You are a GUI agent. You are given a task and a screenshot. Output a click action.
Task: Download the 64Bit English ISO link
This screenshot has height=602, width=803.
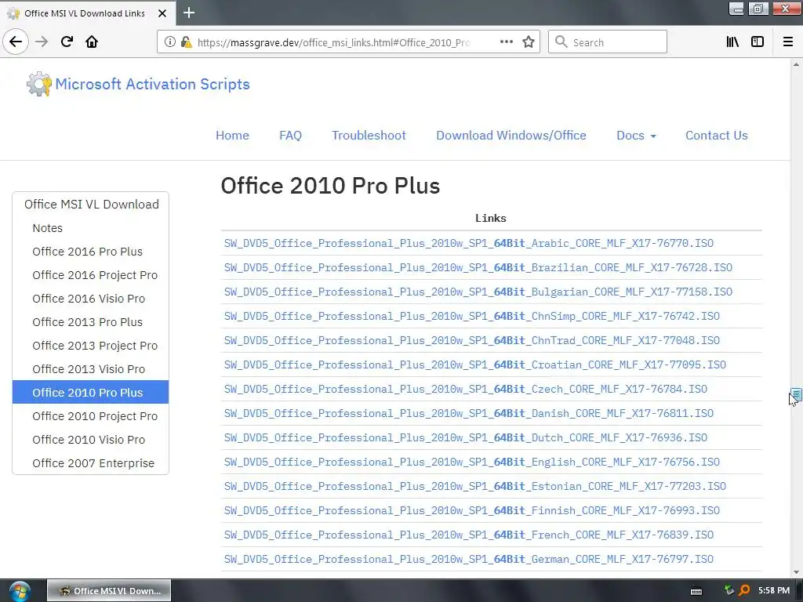click(x=471, y=462)
